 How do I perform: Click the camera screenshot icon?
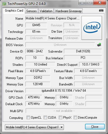101,11
